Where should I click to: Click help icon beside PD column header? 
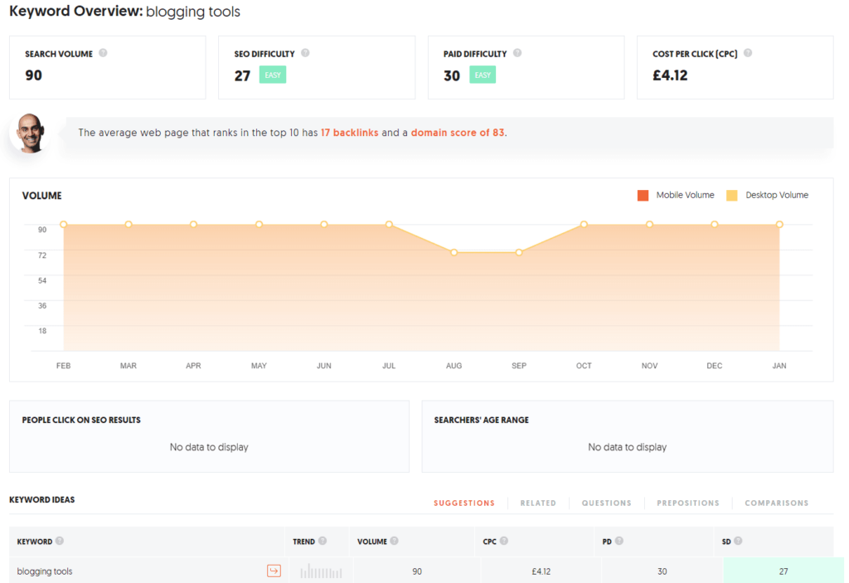619,542
